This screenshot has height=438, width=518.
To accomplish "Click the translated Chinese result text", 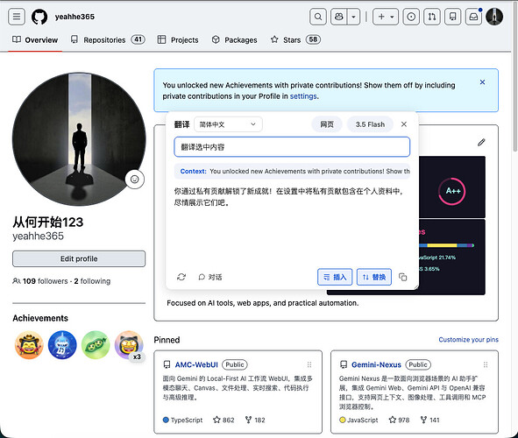I will point(289,197).
